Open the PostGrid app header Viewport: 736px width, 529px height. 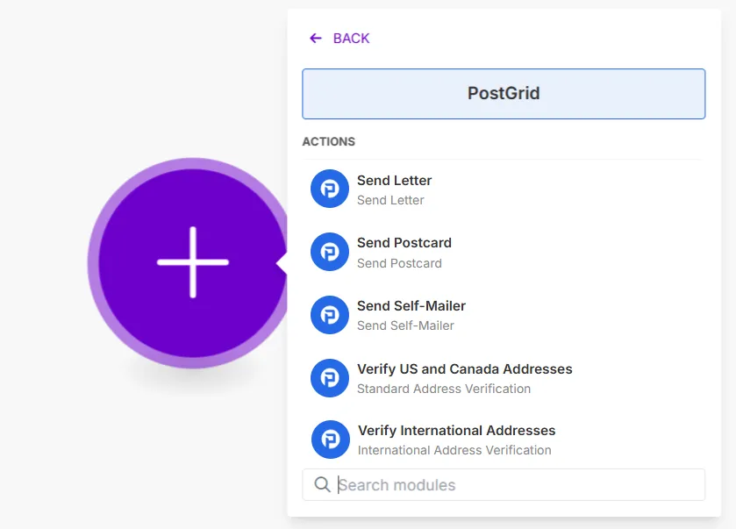click(503, 93)
